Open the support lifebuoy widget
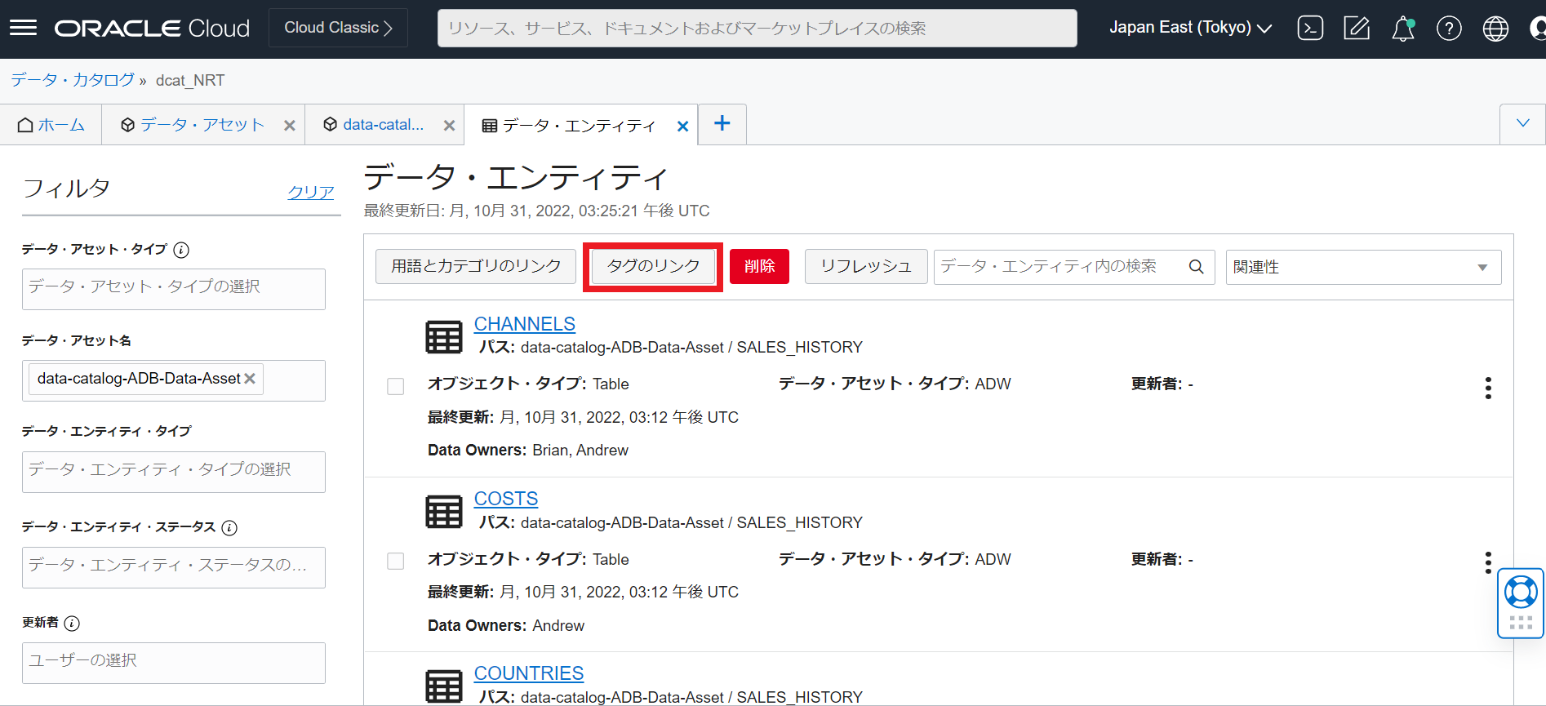Viewport: 1546px width, 706px height. (x=1521, y=593)
